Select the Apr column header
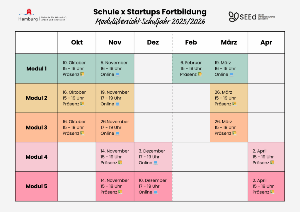This screenshot has height=212, width=300. click(x=266, y=42)
